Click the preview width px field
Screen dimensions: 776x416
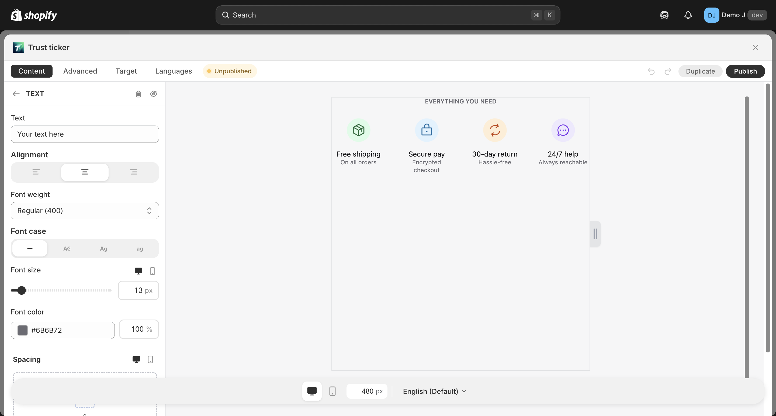click(367, 391)
